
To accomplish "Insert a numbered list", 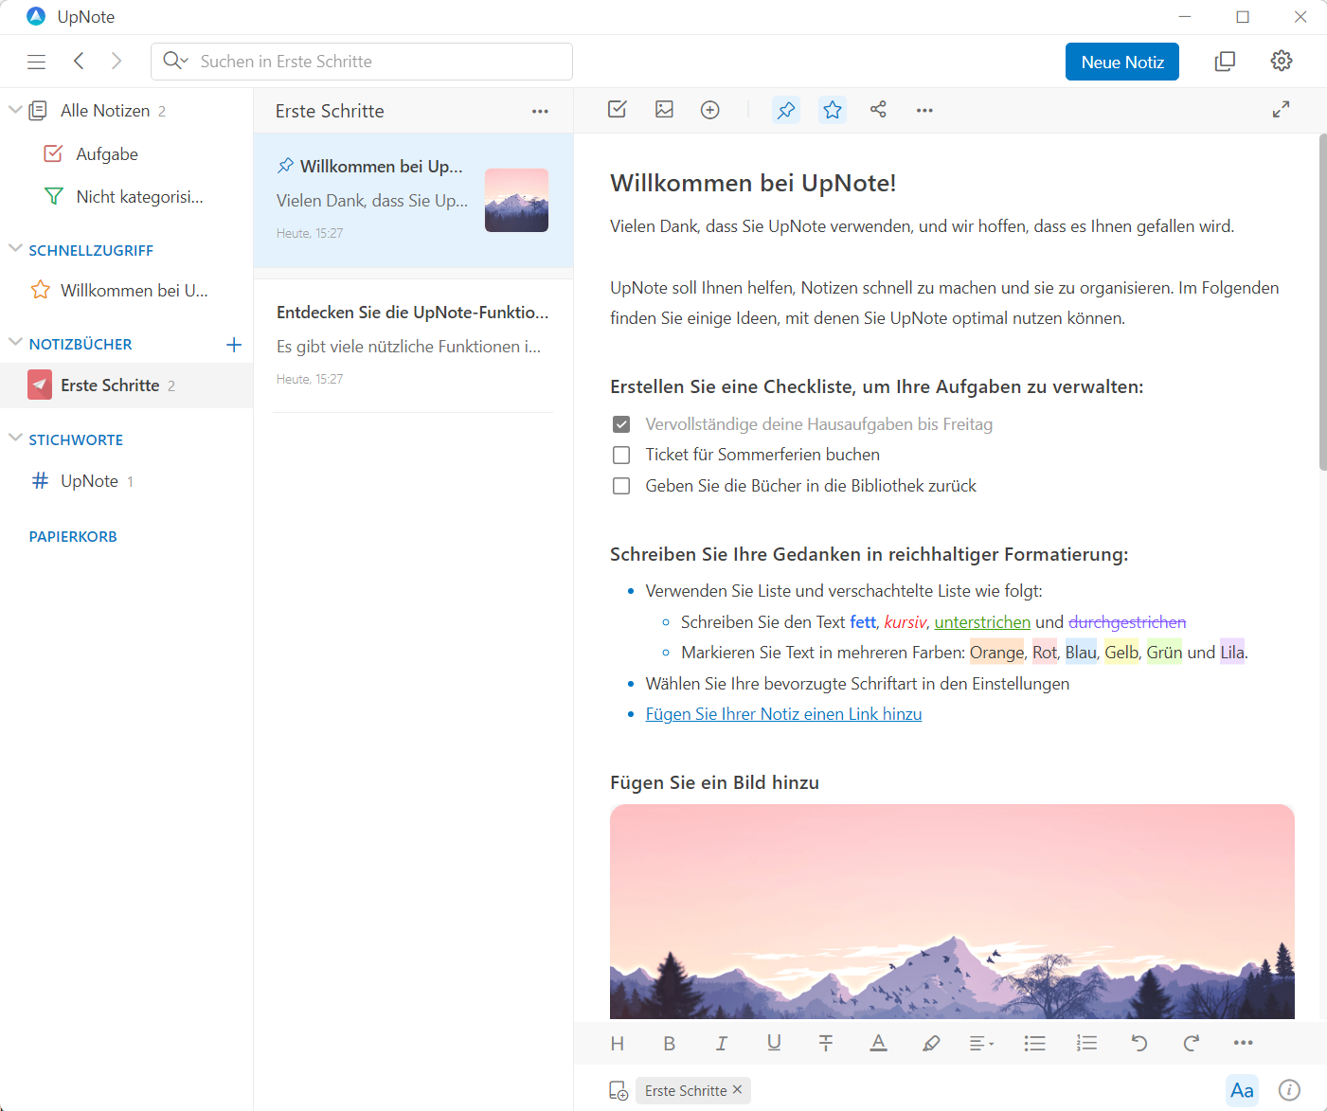I will [x=1086, y=1043].
